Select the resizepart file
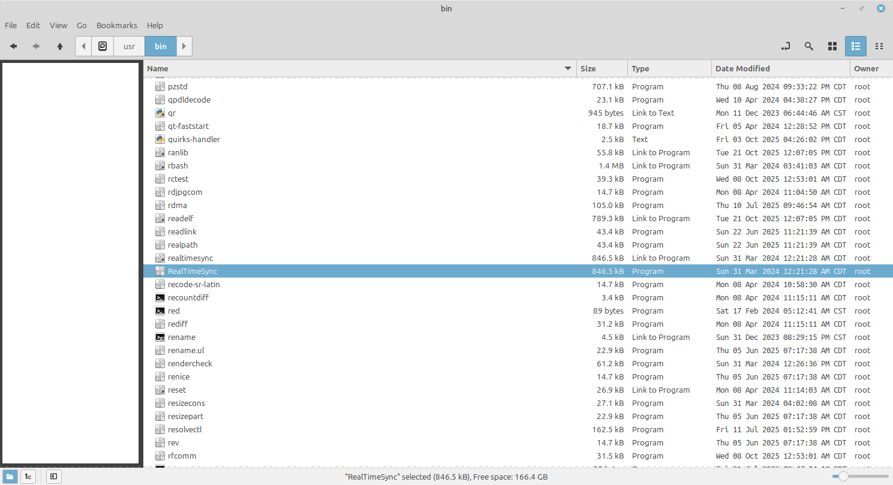893x485 pixels. point(186,416)
